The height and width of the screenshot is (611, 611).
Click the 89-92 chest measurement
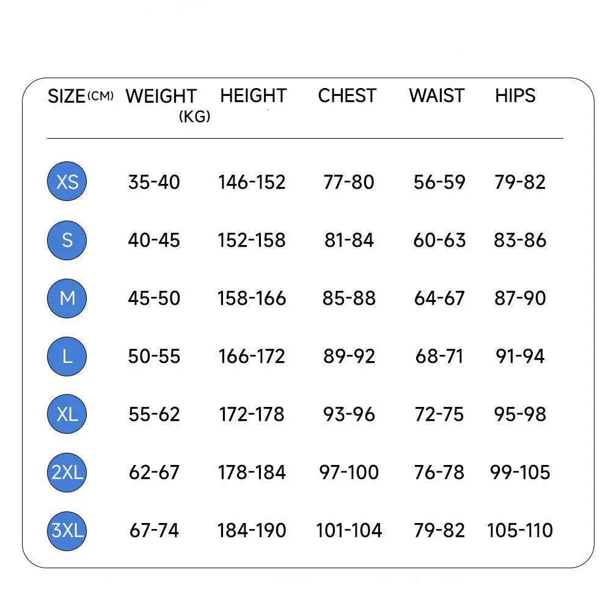[x=349, y=356]
